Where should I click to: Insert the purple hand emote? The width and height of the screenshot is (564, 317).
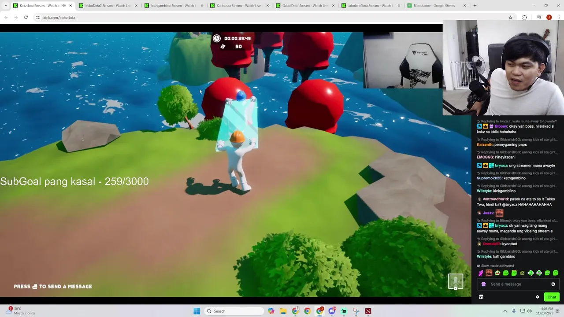click(x=481, y=273)
